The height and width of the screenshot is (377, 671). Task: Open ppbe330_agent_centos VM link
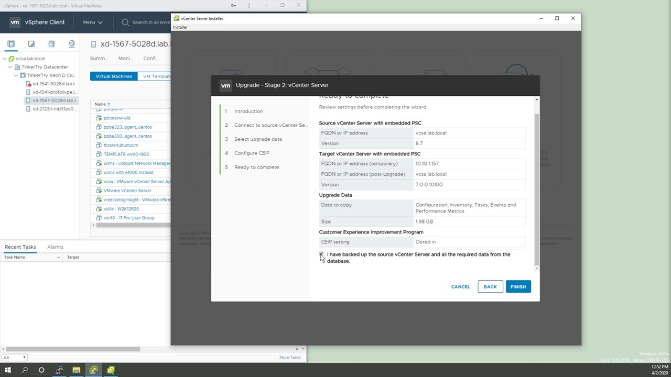point(128,136)
